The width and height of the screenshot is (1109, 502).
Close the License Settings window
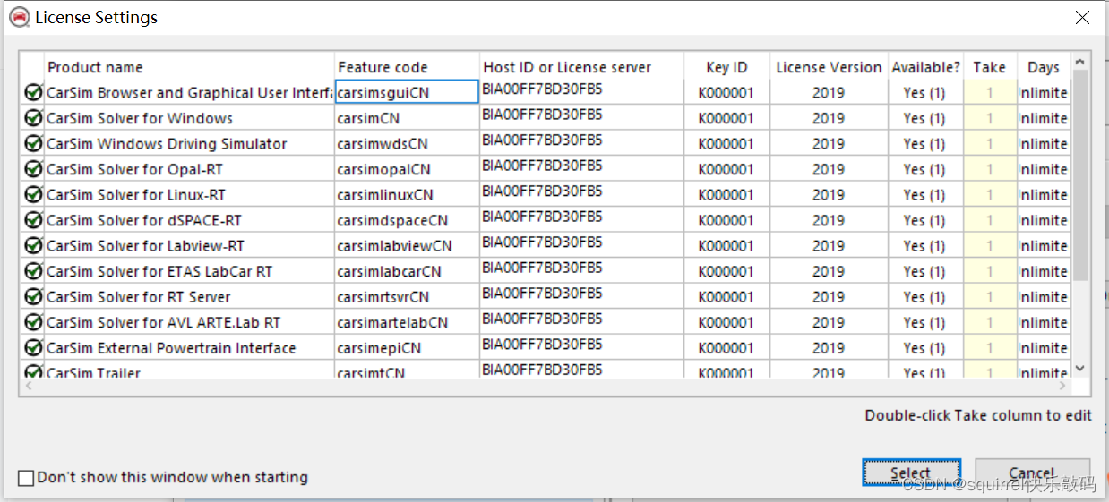1082,17
